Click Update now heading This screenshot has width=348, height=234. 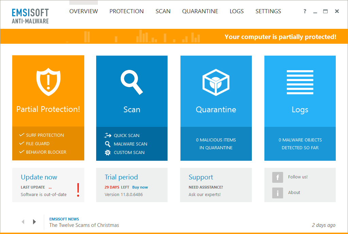pyautogui.click(x=39, y=177)
